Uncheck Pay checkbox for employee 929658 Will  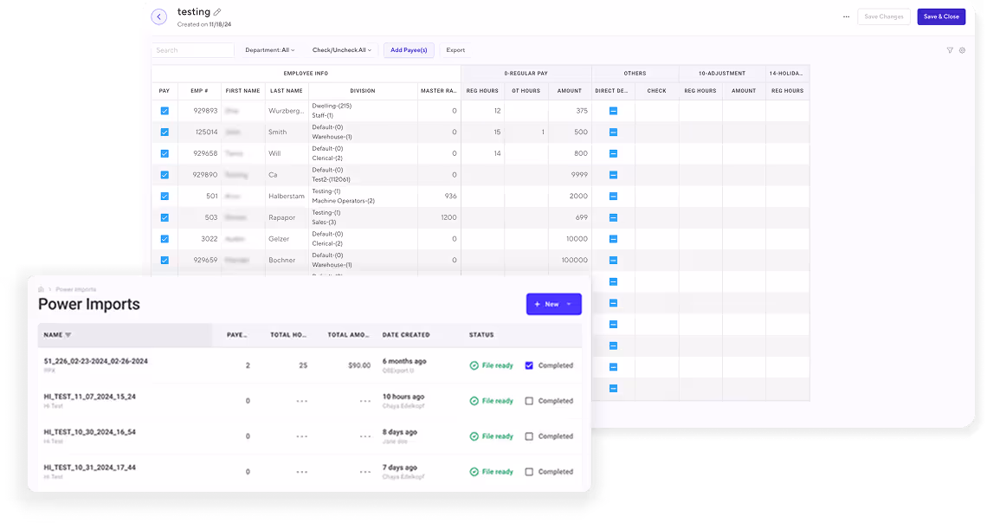coord(164,153)
